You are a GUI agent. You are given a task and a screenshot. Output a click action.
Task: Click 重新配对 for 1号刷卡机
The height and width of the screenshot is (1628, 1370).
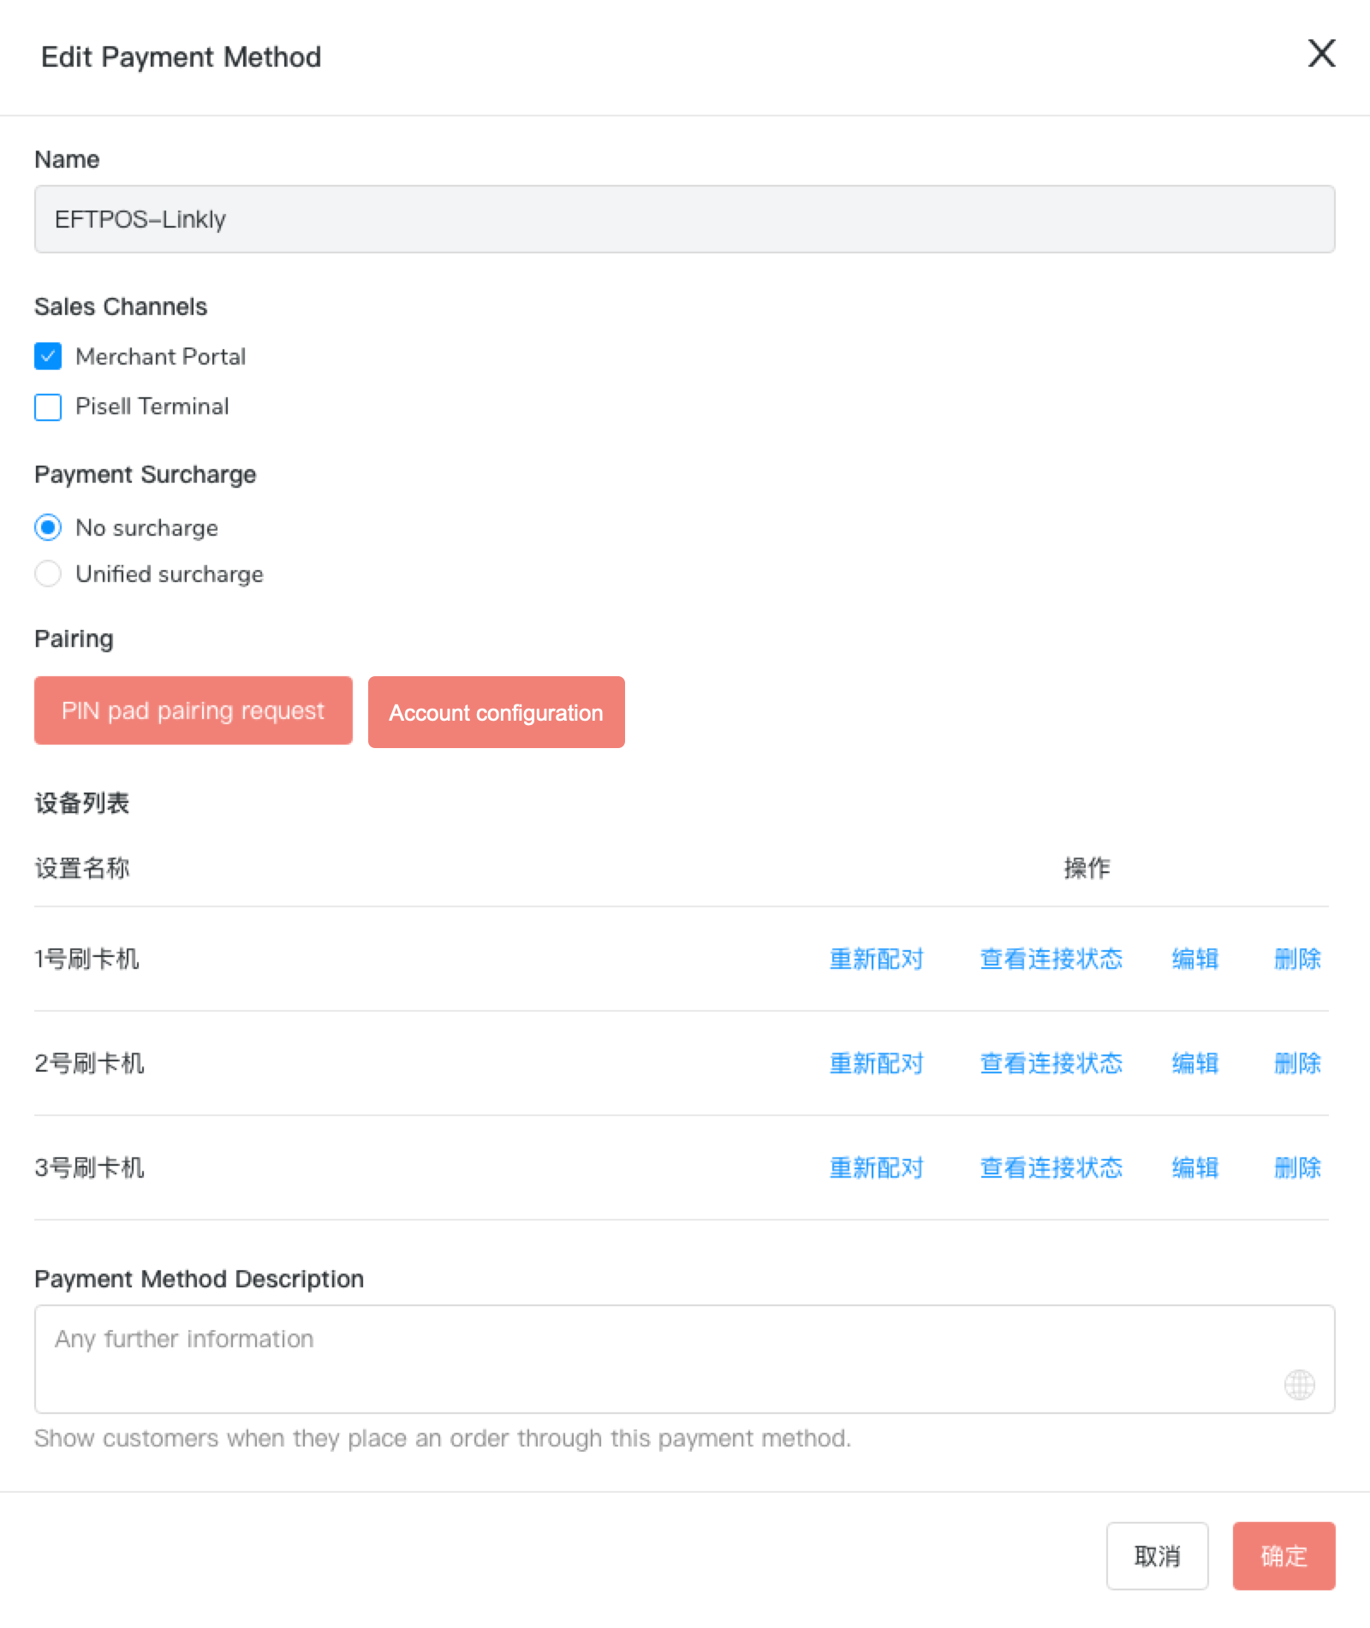point(877,959)
